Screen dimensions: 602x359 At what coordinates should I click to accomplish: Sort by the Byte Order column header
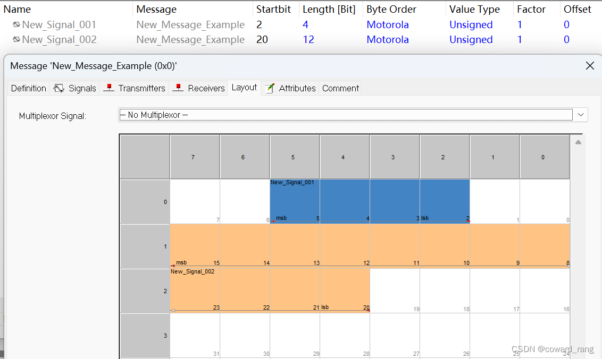click(391, 9)
